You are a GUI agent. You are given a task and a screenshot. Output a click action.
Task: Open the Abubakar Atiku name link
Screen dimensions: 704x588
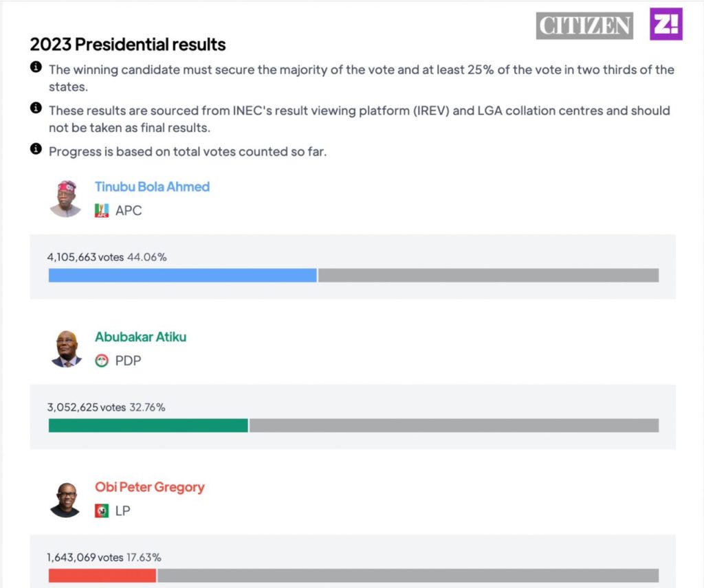[140, 337]
